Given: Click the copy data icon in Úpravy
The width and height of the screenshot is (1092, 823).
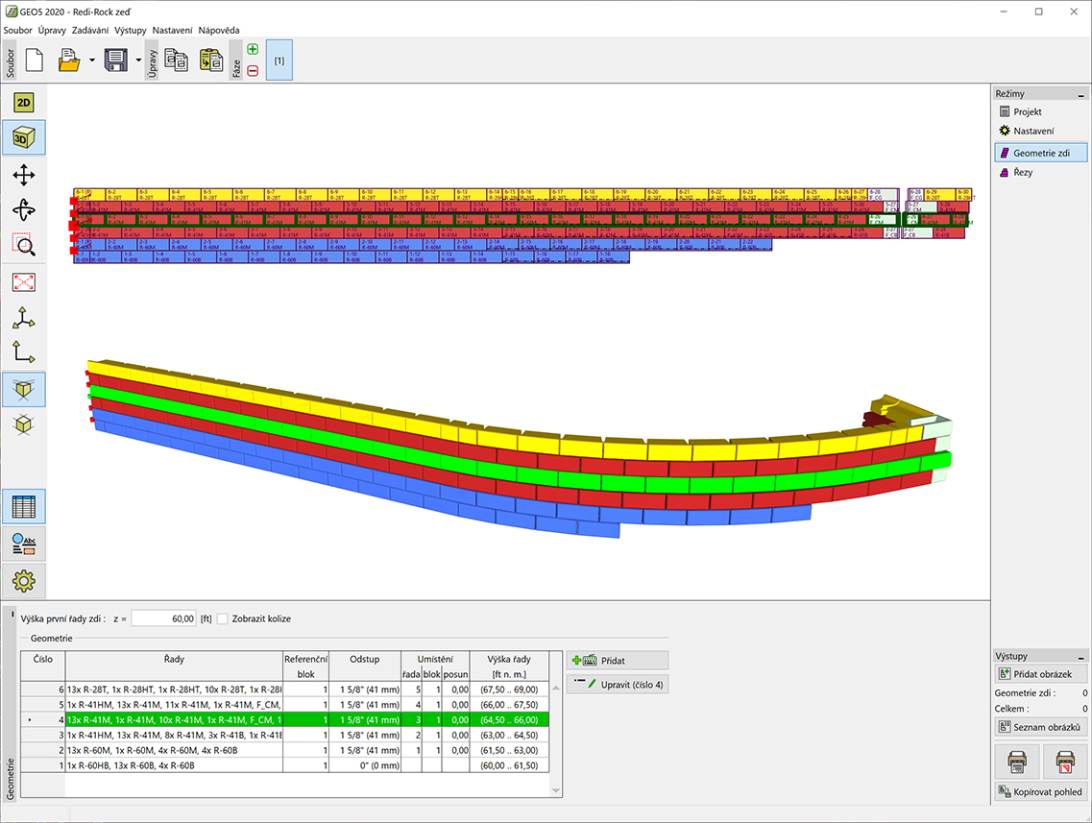Looking at the screenshot, I should 176,60.
